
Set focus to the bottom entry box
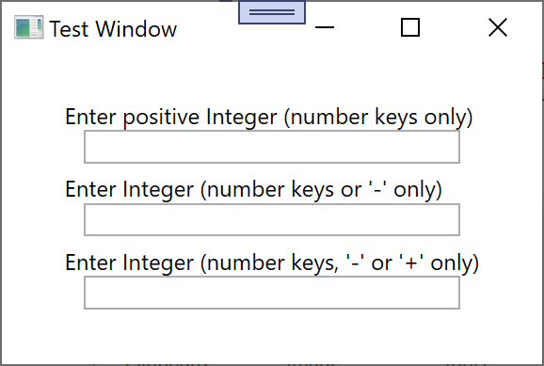pyautogui.click(x=272, y=293)
